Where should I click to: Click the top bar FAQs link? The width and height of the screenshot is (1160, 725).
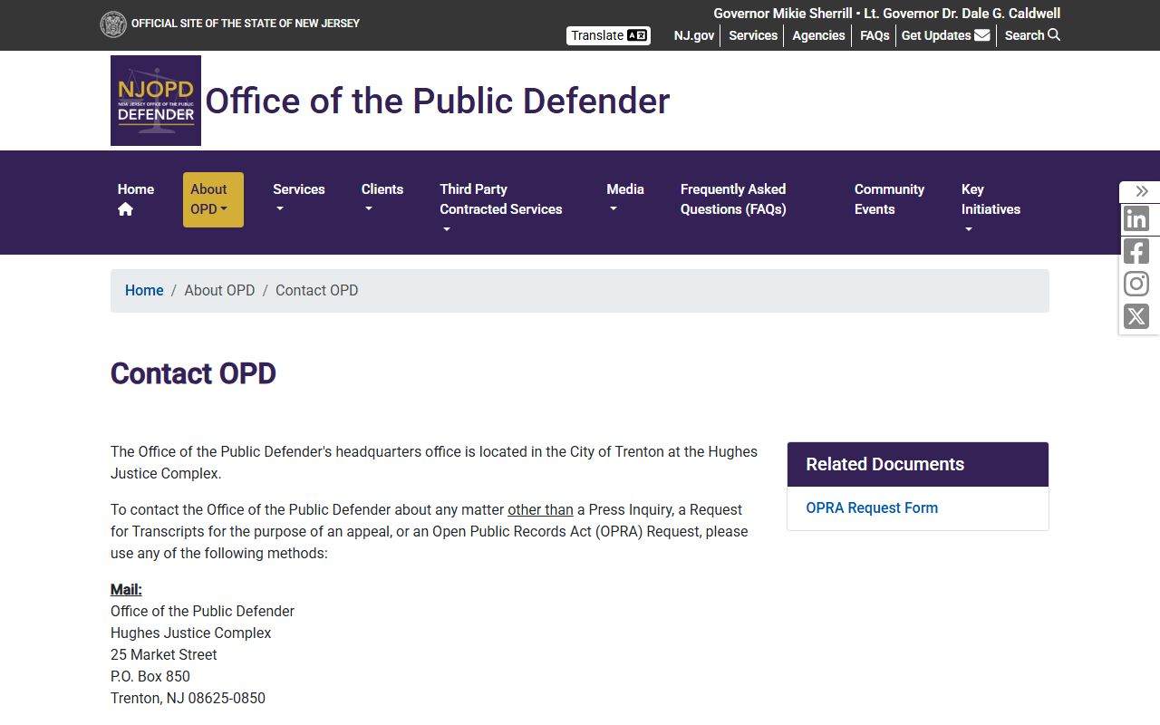(x=875, y=35)
